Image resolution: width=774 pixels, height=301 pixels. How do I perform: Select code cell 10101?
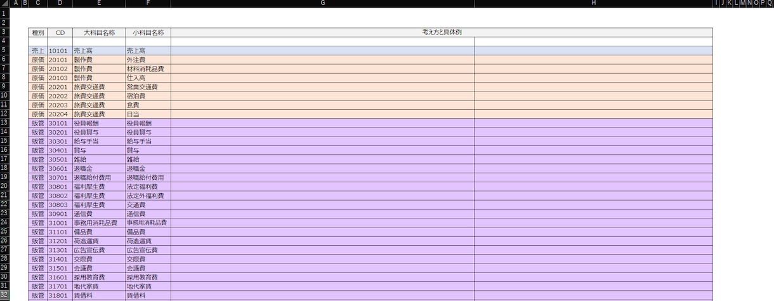[60, 50]
